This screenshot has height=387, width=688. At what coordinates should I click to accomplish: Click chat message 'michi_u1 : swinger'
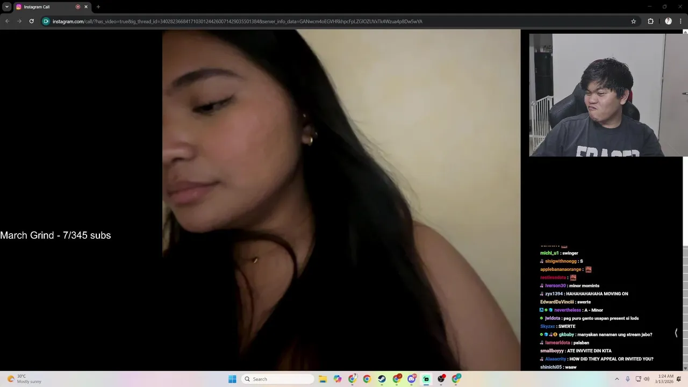tap(559, 253)
